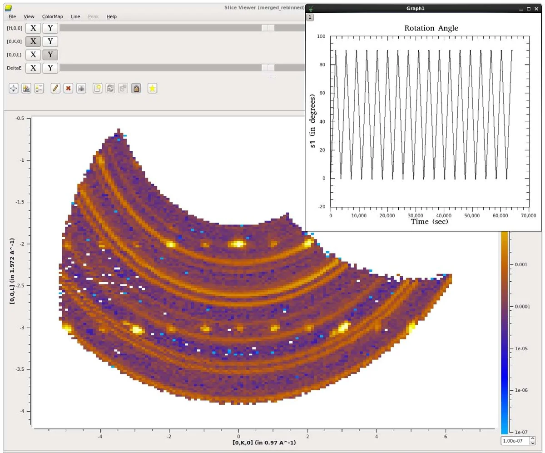Select the pan/zoom navigation tool
The width and height of the screenshot is (545, 453).
(14, 88)
